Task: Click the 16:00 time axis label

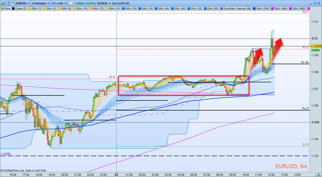Action: (x=13, y=174)
